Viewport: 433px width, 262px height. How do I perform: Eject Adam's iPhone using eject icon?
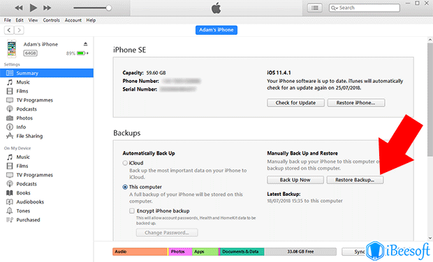(x=85, y=44)
